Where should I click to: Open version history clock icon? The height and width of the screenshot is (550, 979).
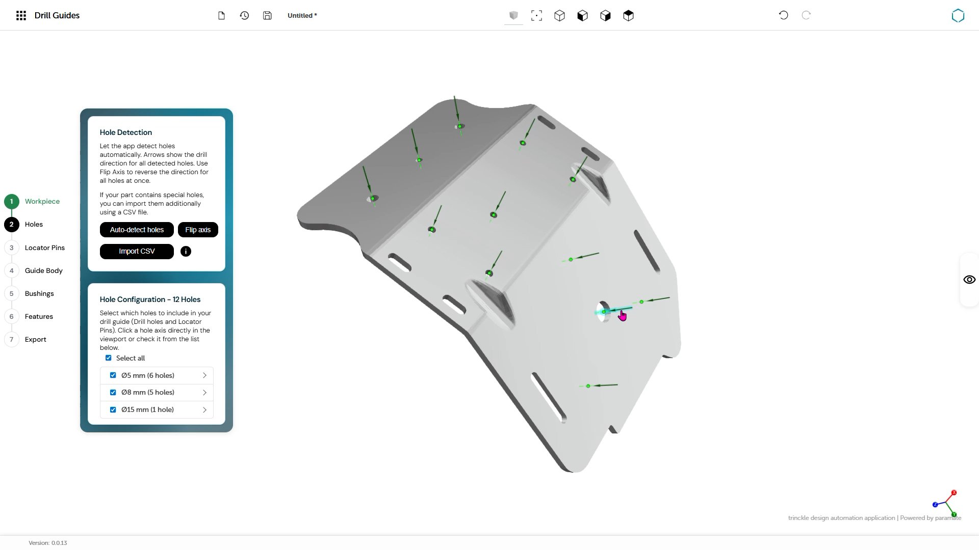[244, 16]
